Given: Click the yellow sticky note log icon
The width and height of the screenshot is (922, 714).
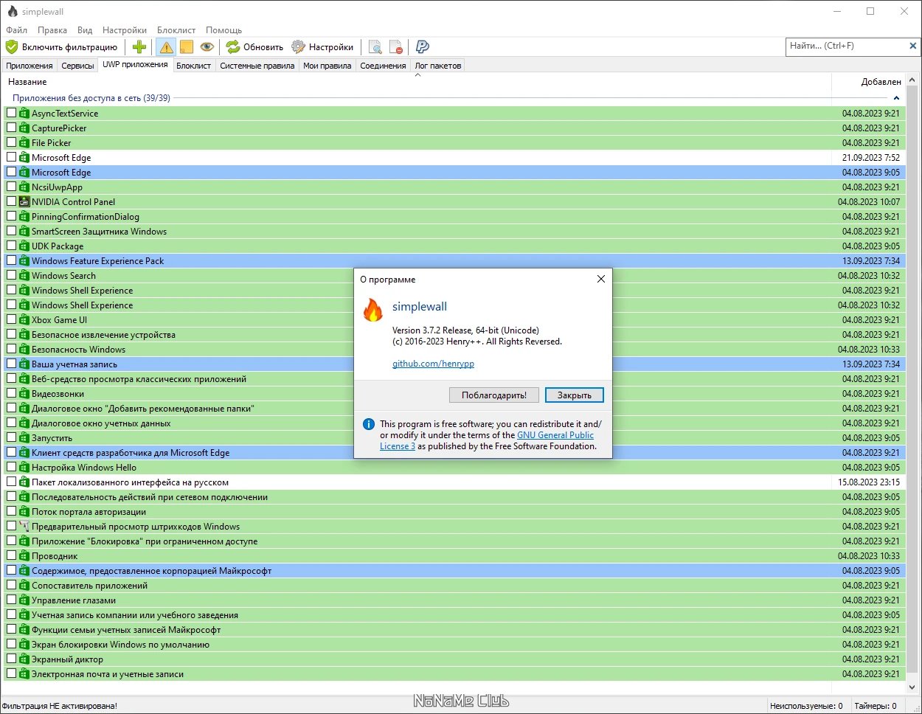Looking at the screenshot, I should pyautogui.click(x=187, y=47).
